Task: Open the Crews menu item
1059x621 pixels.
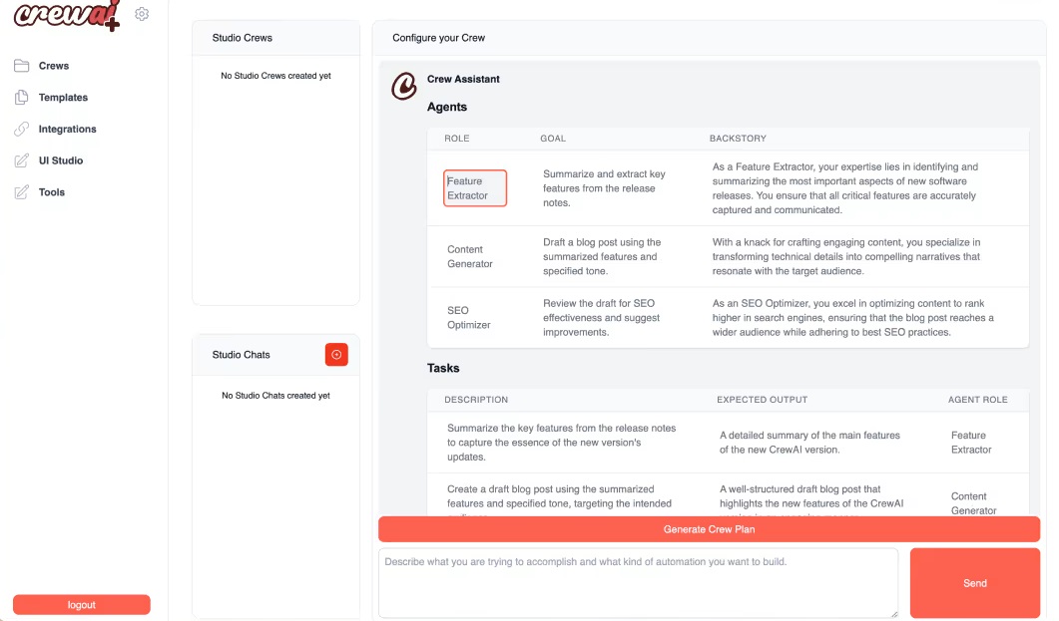Action: click(54, 66)
